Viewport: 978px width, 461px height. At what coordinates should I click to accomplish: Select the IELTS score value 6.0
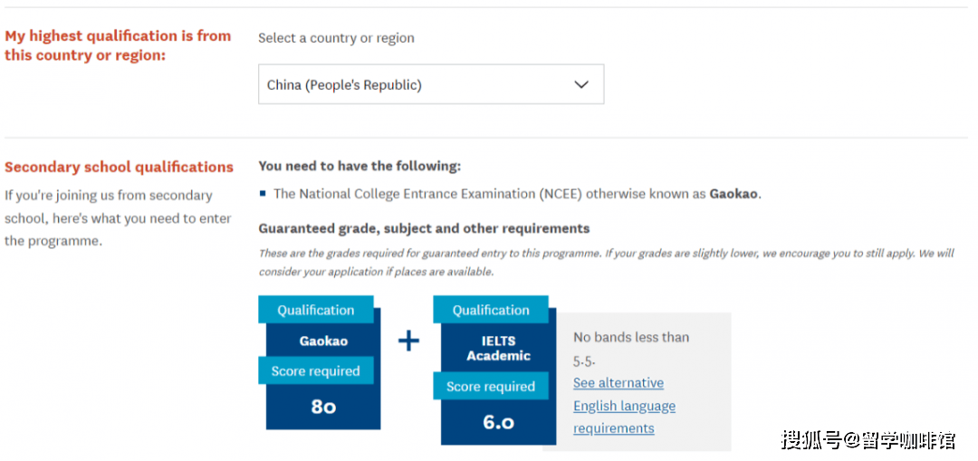[498, 422]
